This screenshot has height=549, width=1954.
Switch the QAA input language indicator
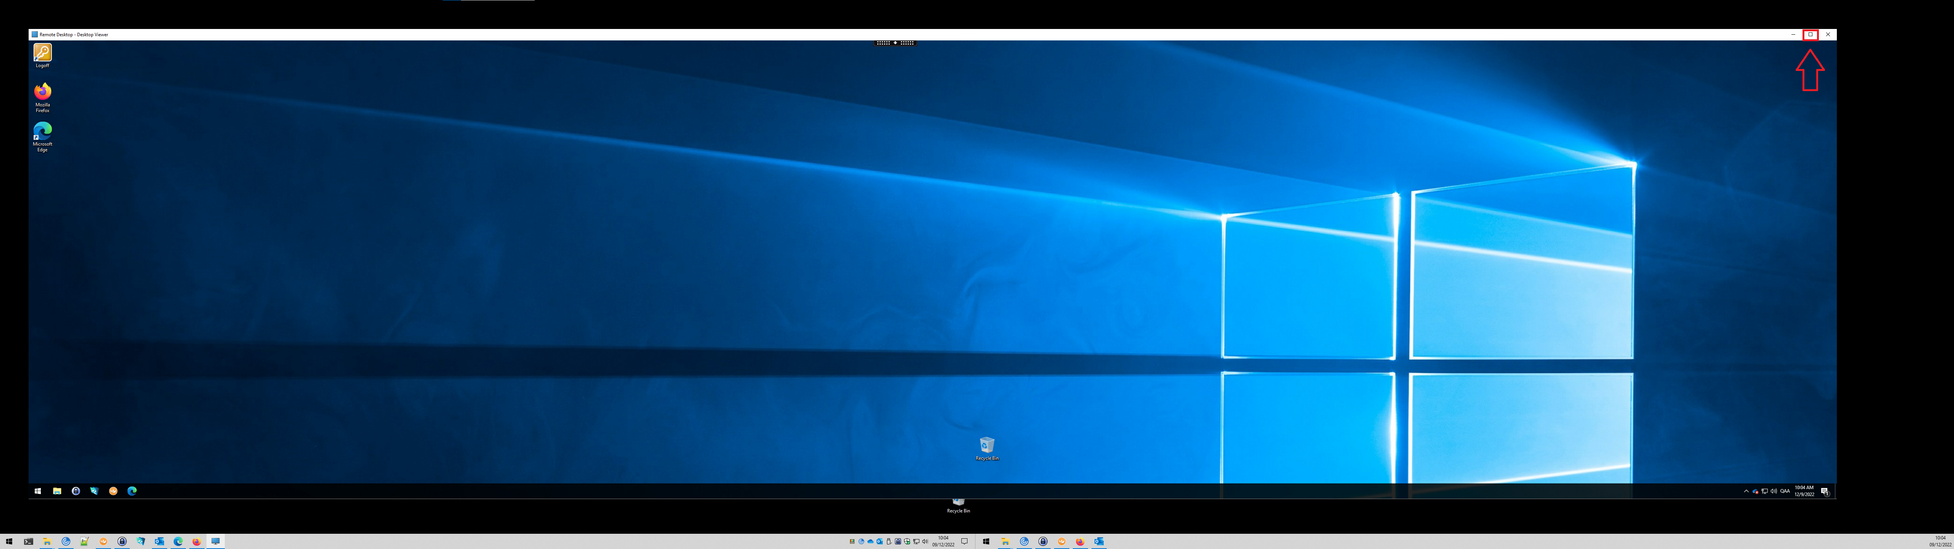pos(1786,491)
